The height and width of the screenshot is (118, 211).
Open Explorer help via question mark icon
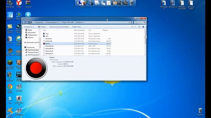(143, 27)
